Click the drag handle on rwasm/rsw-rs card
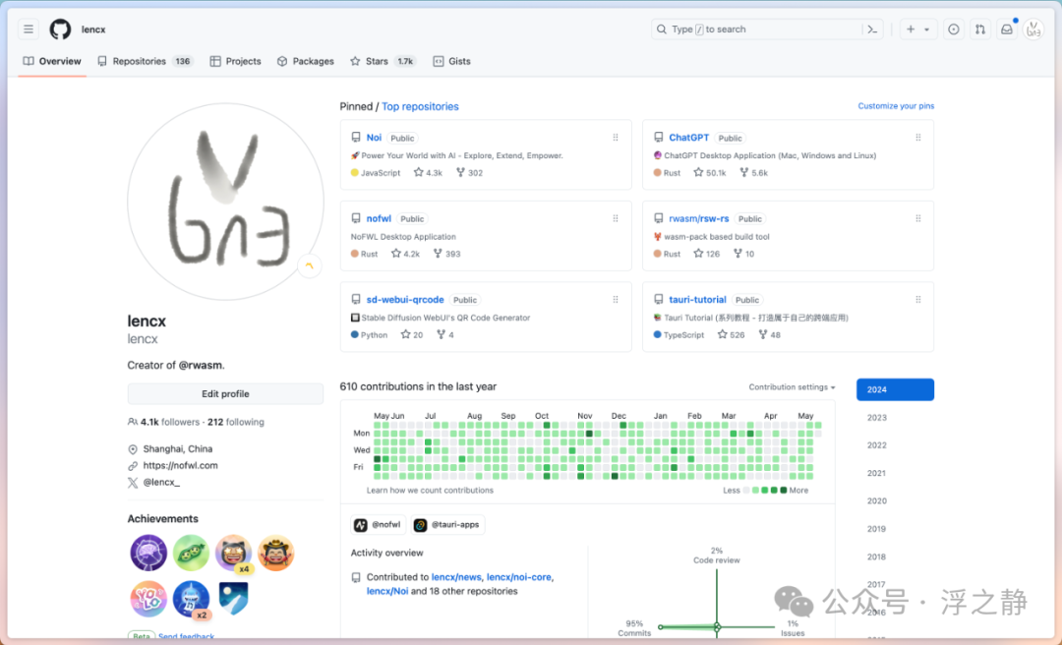Screen dimensions: 1062x645 point(918,218)
